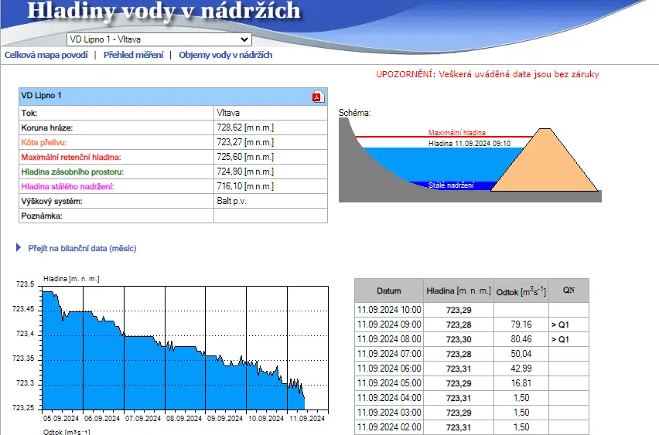Open the VD Lipno 1 - Vltava reservoir dropdown

(x=159, y=39)
